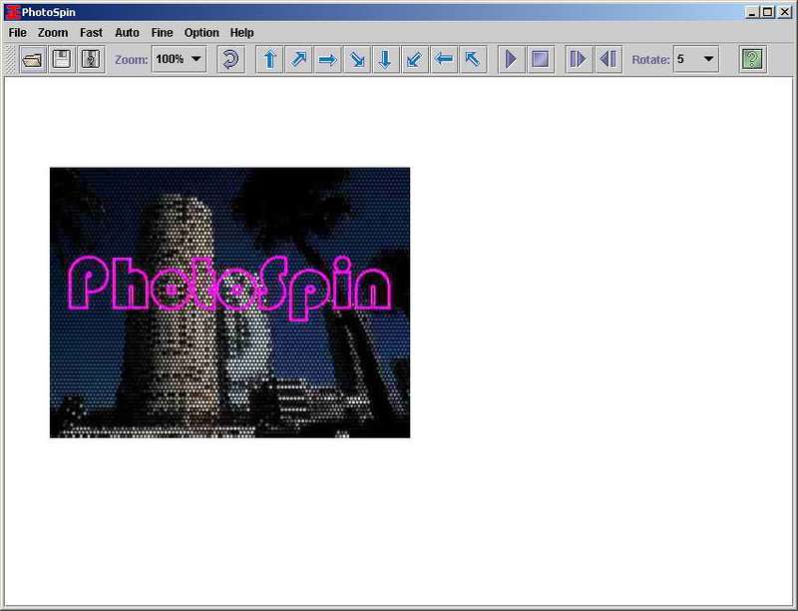The image size is (798, 611).
Task: Step rotation forward one increment
Action: click(580, 60)
